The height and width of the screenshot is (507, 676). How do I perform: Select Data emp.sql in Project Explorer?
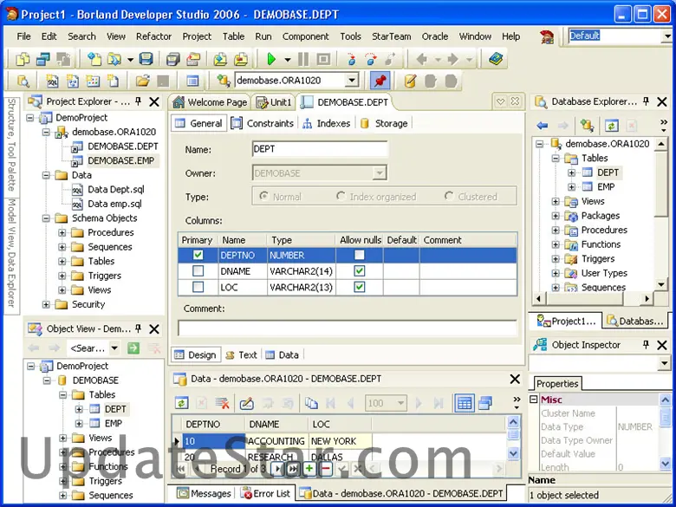[x=114, y=204]
